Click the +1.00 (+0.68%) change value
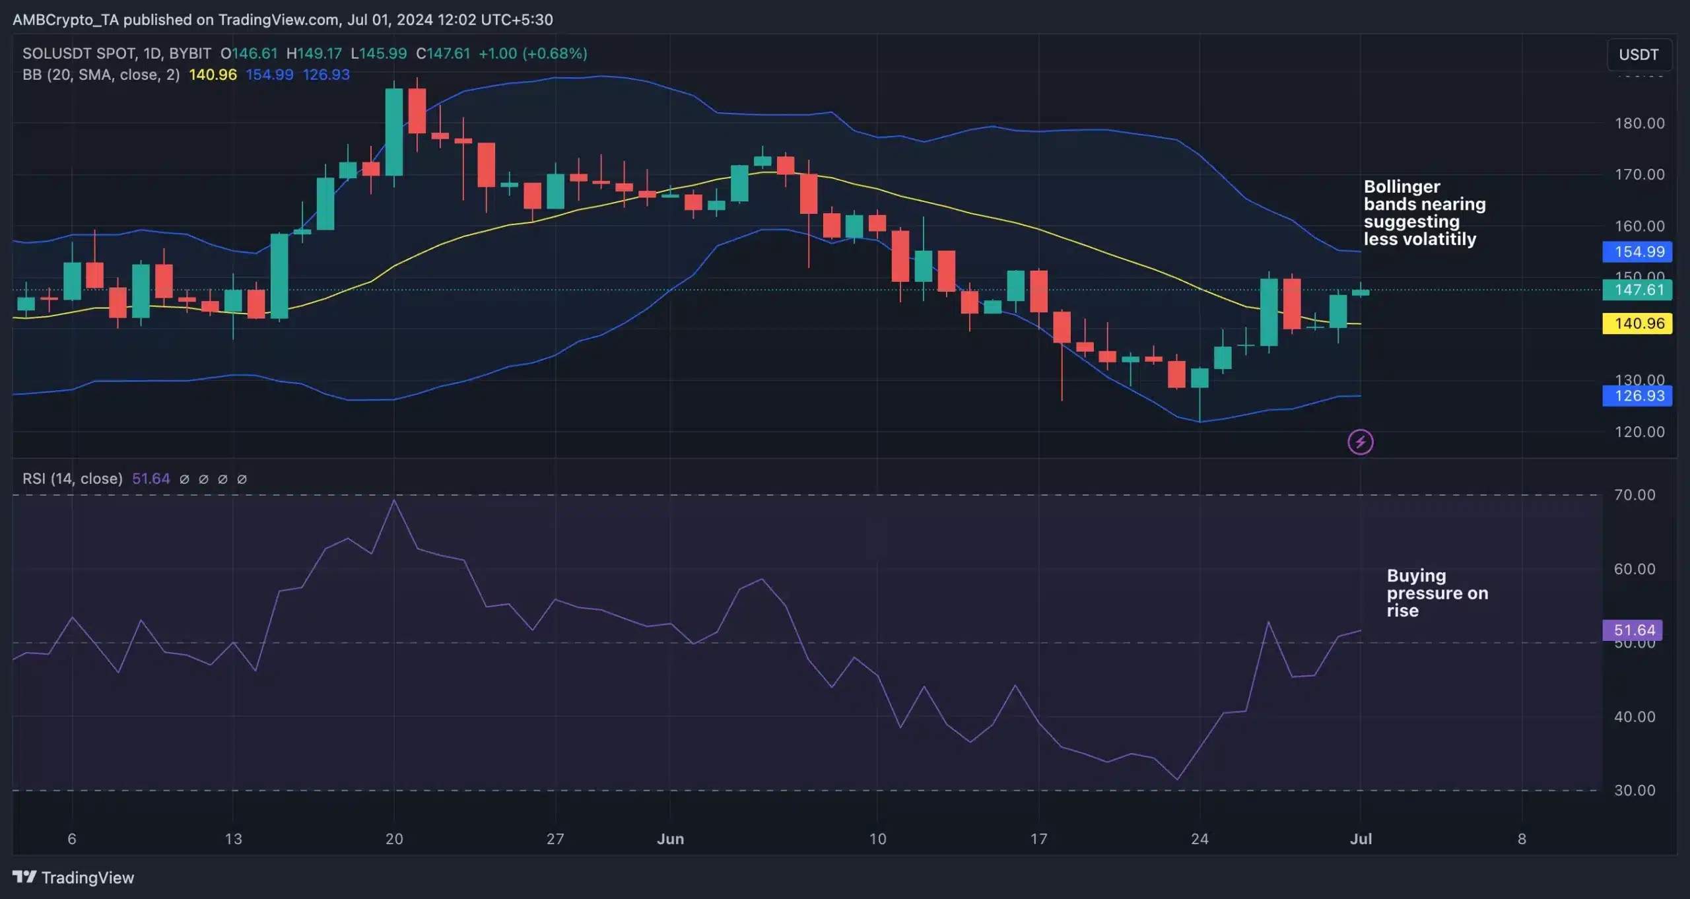1690x899 pixels. [x=533, y=53]
